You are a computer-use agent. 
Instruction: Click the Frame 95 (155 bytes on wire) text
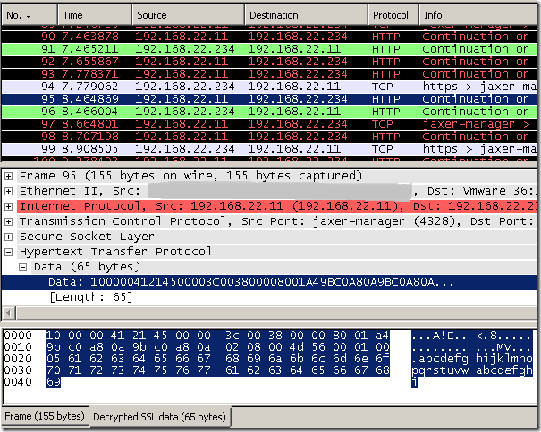(x=190, y=176)
